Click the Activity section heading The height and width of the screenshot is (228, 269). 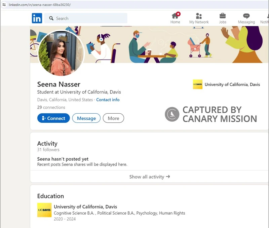click(x=47, y=143)
